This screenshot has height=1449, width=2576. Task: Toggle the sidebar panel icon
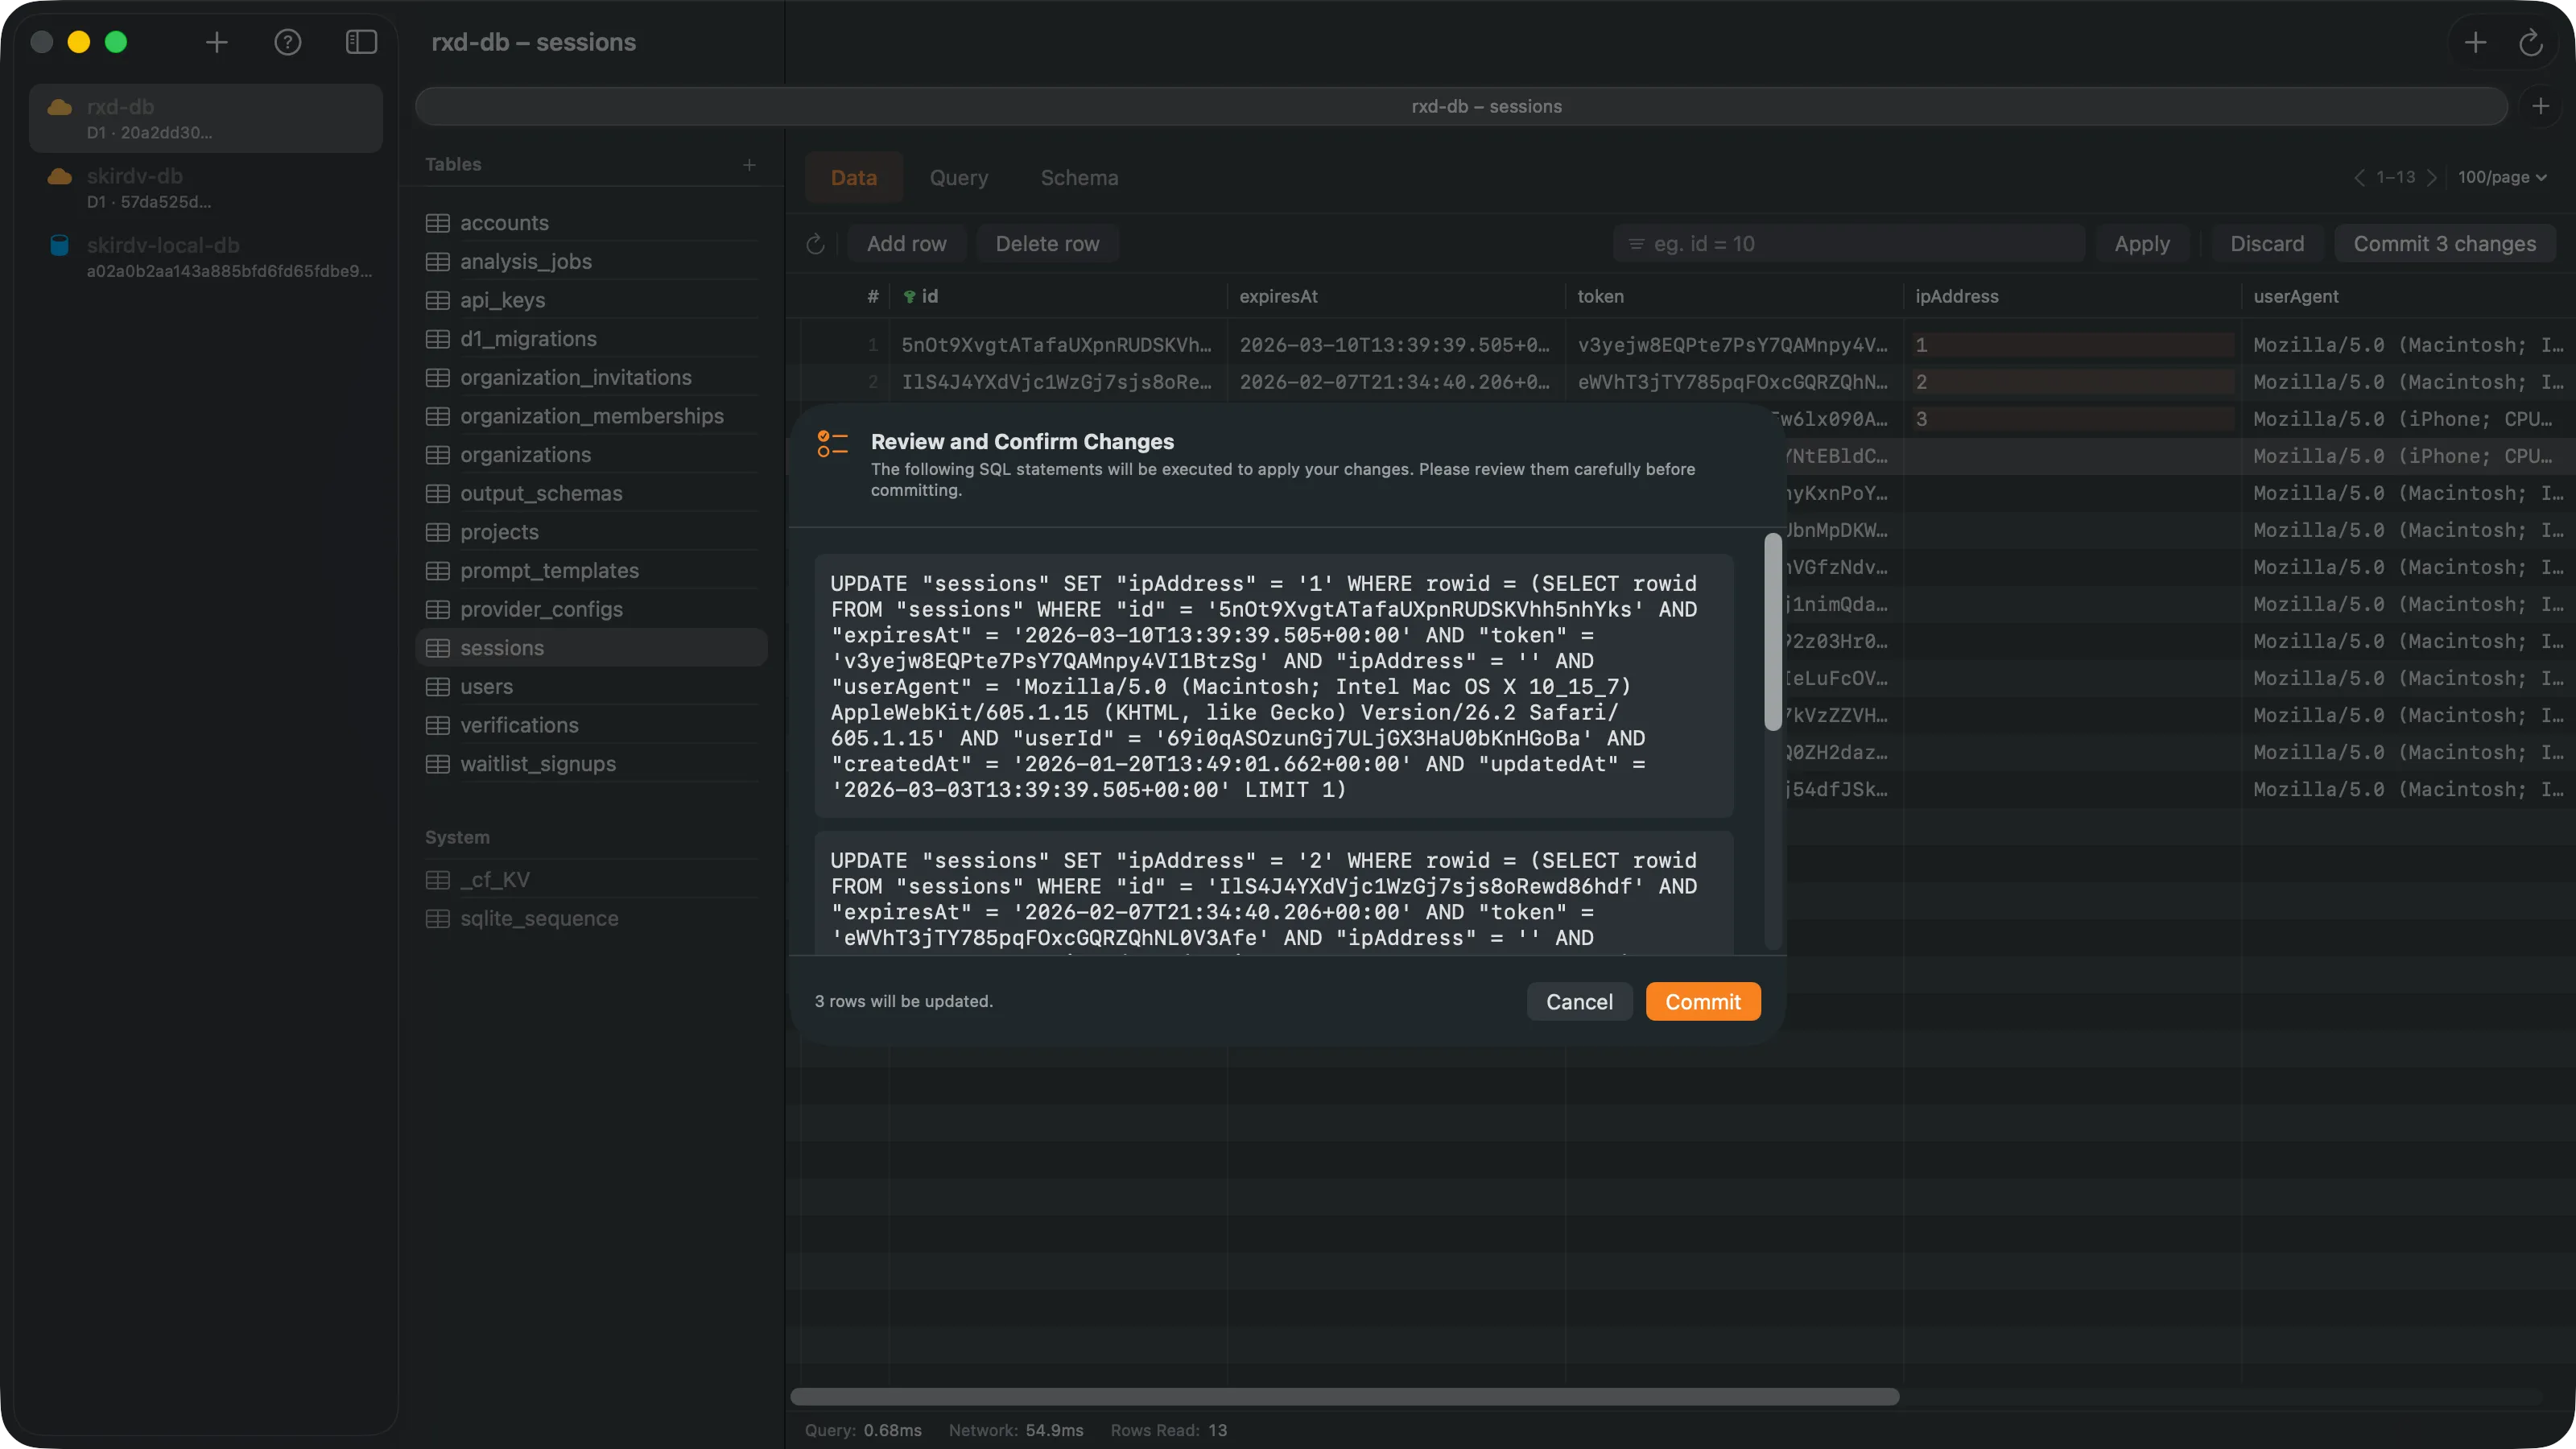[x=361, y=42]
